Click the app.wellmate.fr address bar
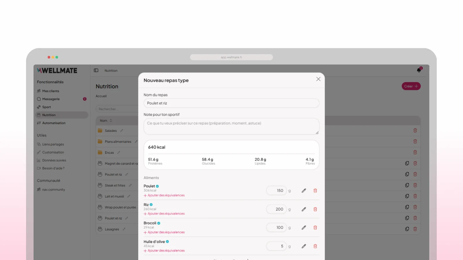This screenshot has height=260, width=463. [231, 57]
